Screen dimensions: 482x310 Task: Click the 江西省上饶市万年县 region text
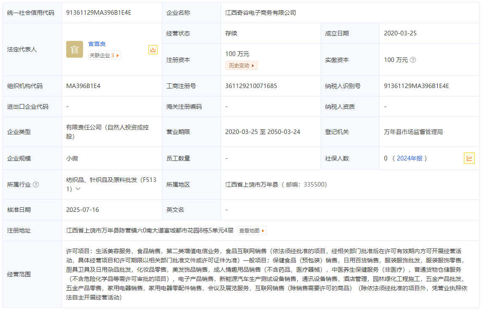click(252, 184)
